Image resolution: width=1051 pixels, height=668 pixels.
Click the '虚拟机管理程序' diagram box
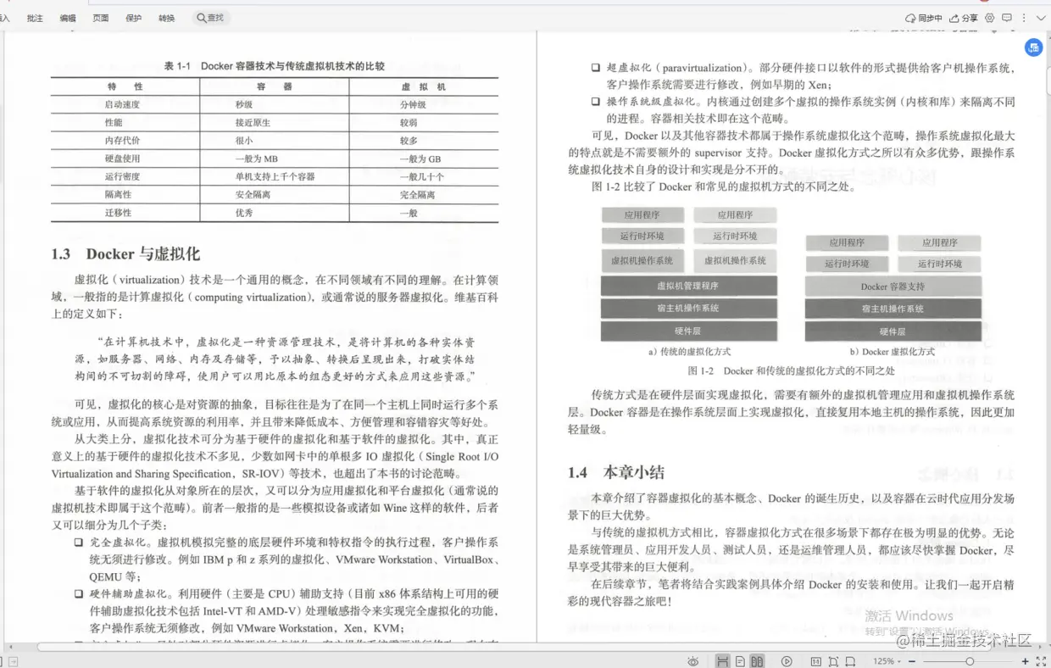tap(688, 286)
